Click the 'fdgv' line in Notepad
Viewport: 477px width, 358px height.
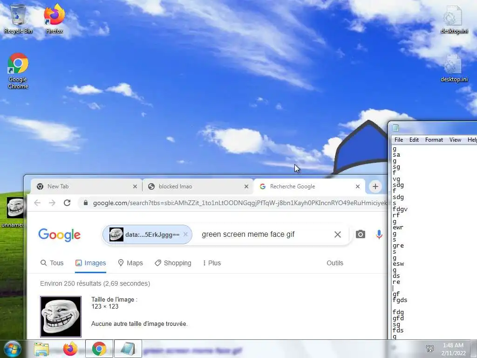(400, 209)
